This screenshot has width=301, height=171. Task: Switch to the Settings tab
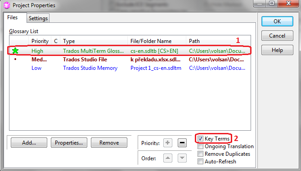click(38, 18)
